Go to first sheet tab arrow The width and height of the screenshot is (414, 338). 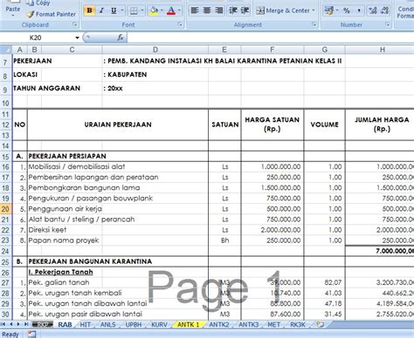point(3,324)
